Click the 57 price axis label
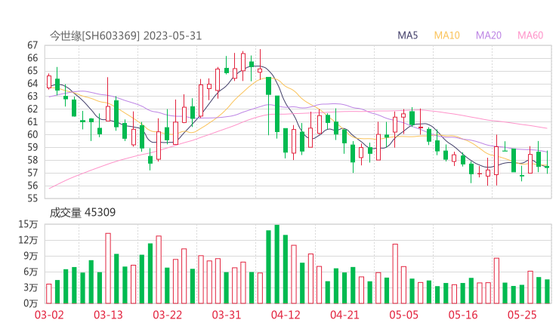Screen dimensions: 559x332 click(x=32, y=173)
